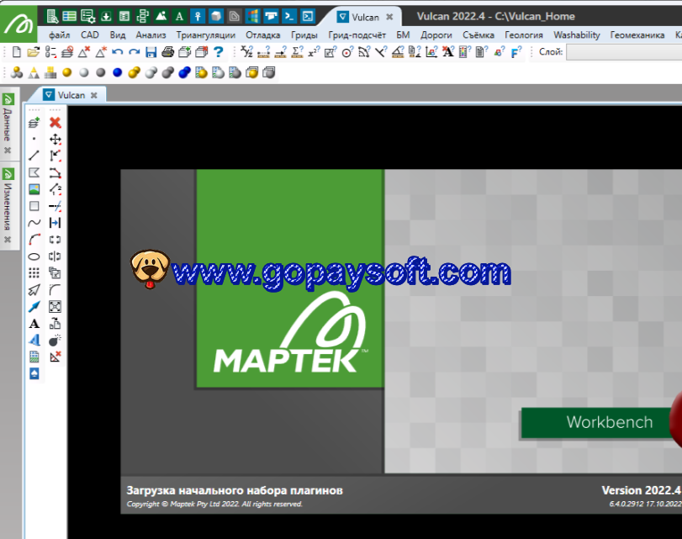This screenshot has width=682, height=539.
Task: Click the Workbench button on splash screen
Action: pos(601,422)
